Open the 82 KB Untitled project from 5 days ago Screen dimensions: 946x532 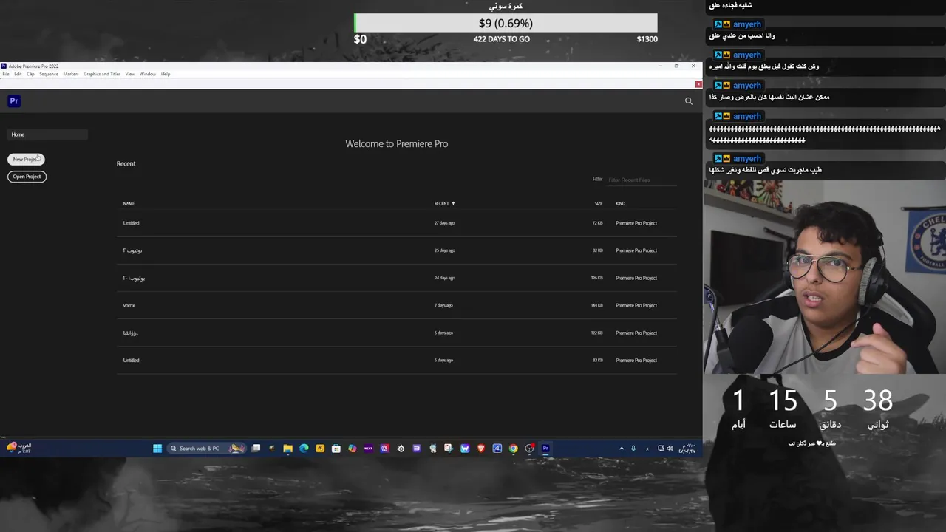click(396, 360)
